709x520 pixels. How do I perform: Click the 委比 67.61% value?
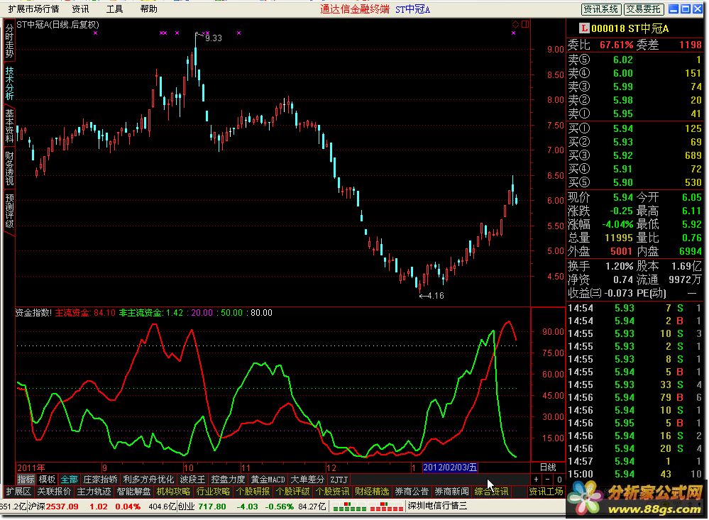(x=616, y=45)
